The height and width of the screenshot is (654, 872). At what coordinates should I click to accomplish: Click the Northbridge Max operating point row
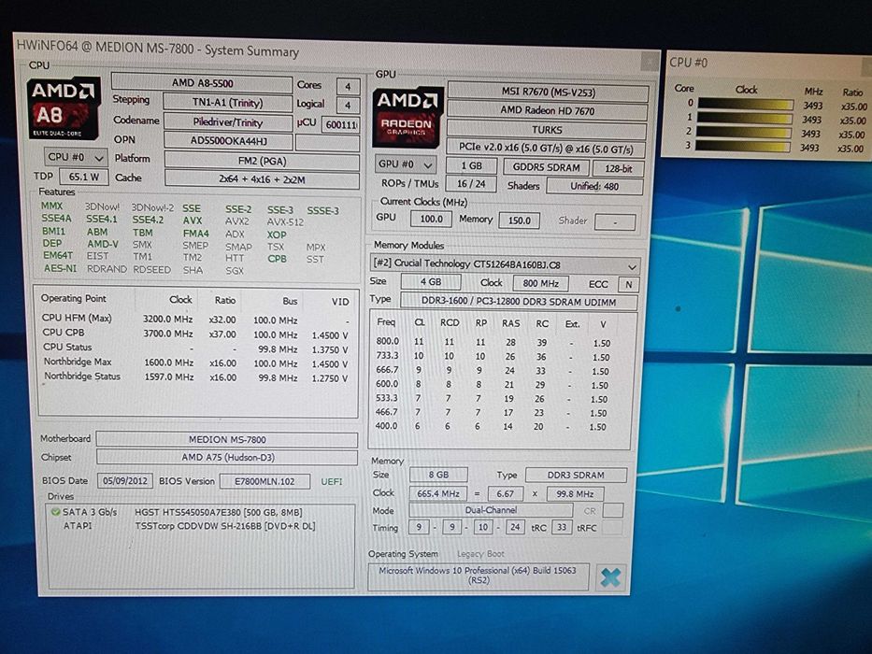[x=195, y=363]
